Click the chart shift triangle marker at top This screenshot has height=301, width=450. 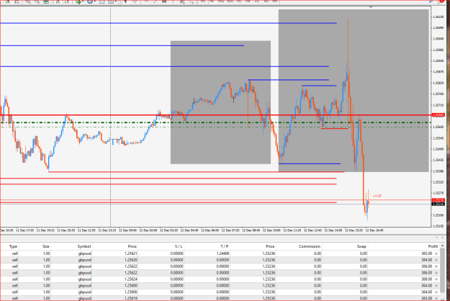tap(371, 6)
